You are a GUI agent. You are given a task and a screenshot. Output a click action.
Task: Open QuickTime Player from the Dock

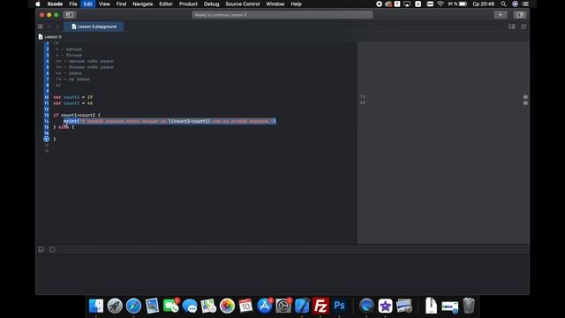click(x=366, y=306)
